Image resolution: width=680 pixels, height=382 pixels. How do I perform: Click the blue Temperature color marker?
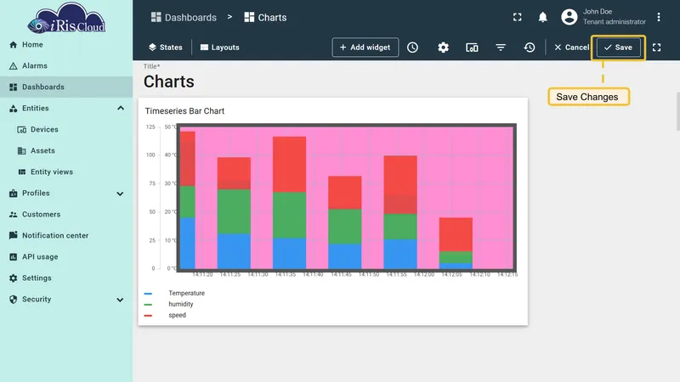(148, 294)
